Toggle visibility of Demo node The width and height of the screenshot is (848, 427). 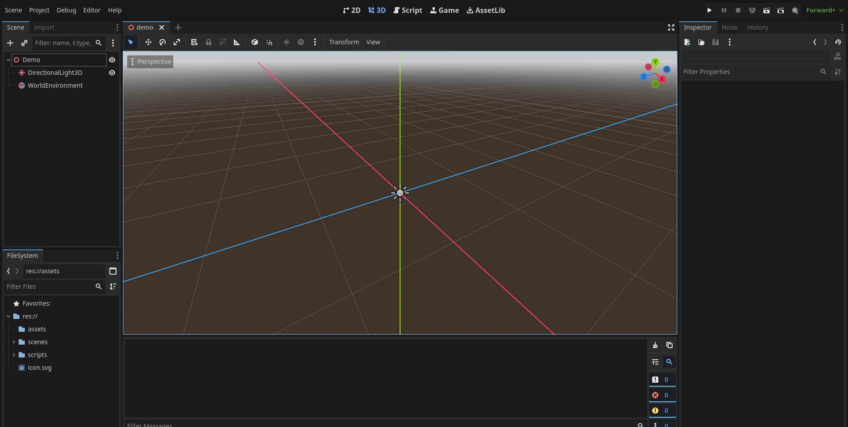point(112,60)
